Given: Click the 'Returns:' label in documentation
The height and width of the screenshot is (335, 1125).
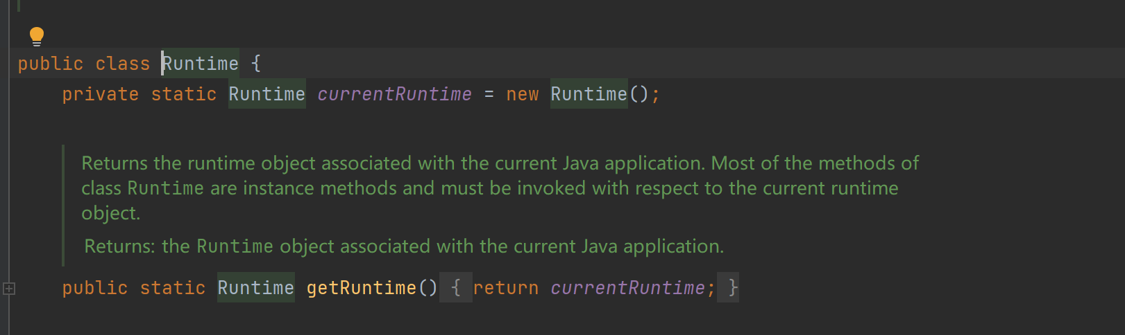Looking at the screenshot, I should pos(119,246).
